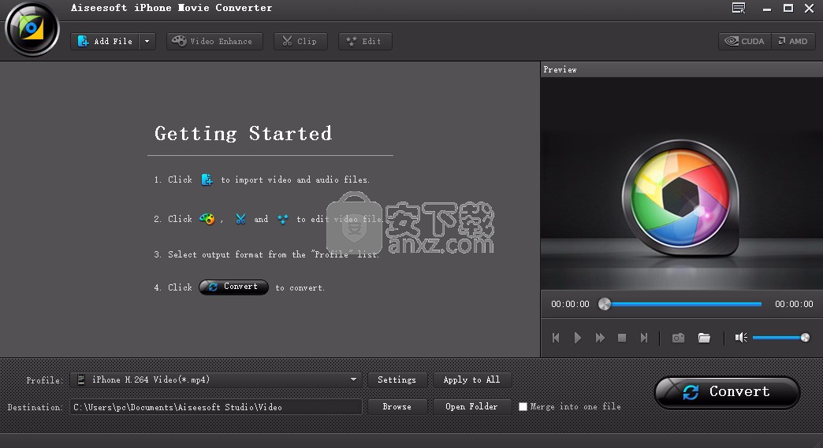The width and height of the screenshot is (823, 448).
Task: Minimize the converter window
Action: [x=767, y=9]
